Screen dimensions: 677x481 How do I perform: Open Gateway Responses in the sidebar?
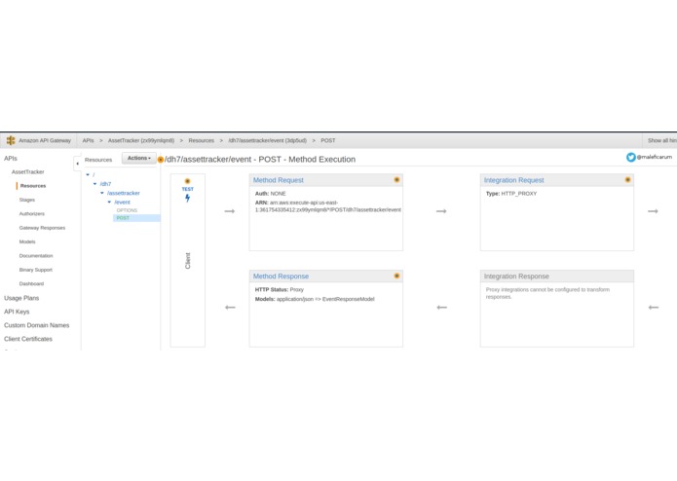coord(42,228)
